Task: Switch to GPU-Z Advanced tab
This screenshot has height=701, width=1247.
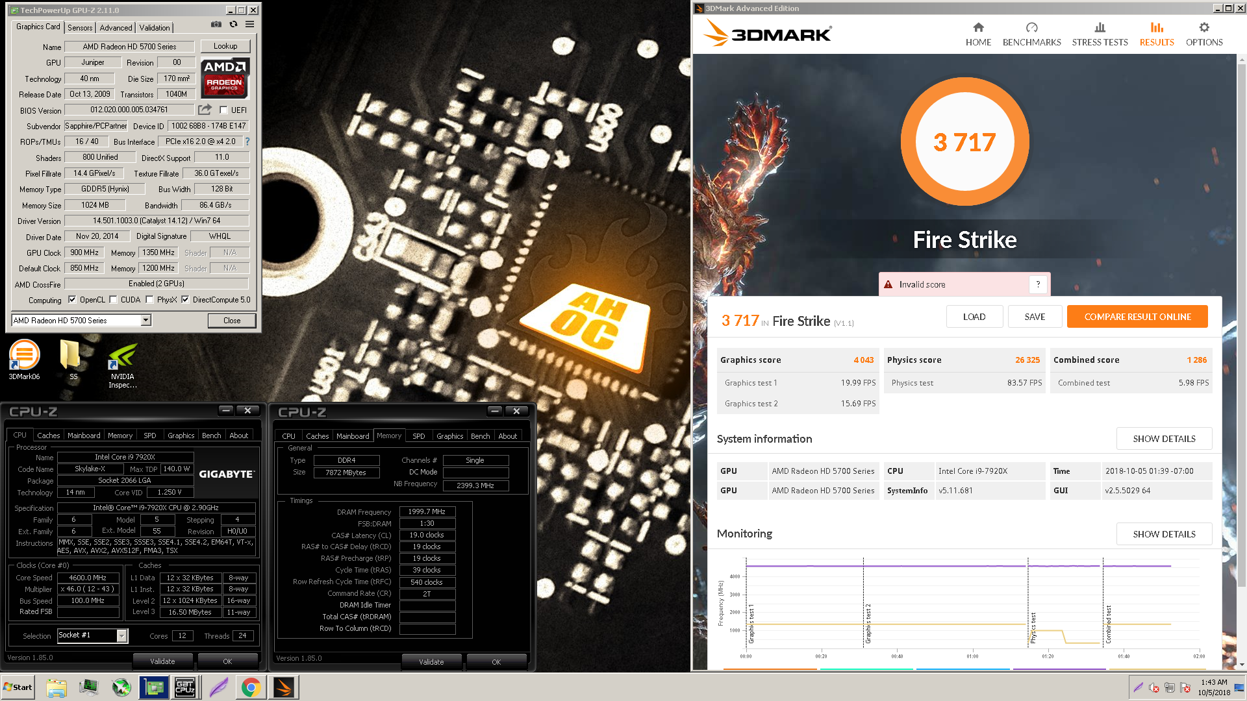Action: point(116,27)
